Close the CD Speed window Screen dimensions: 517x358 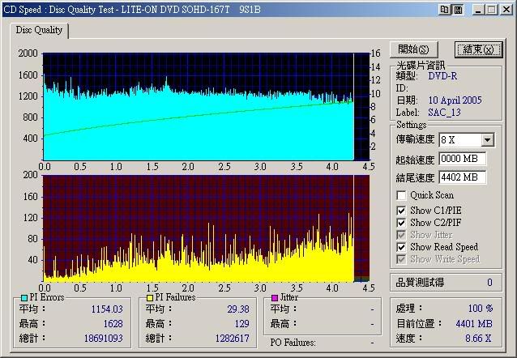coord(506,10)
